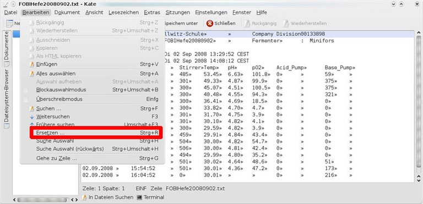Click the Acid_Pump column header text
The height and width of the screenshot is (204, 423).
[x=290, y=68]
